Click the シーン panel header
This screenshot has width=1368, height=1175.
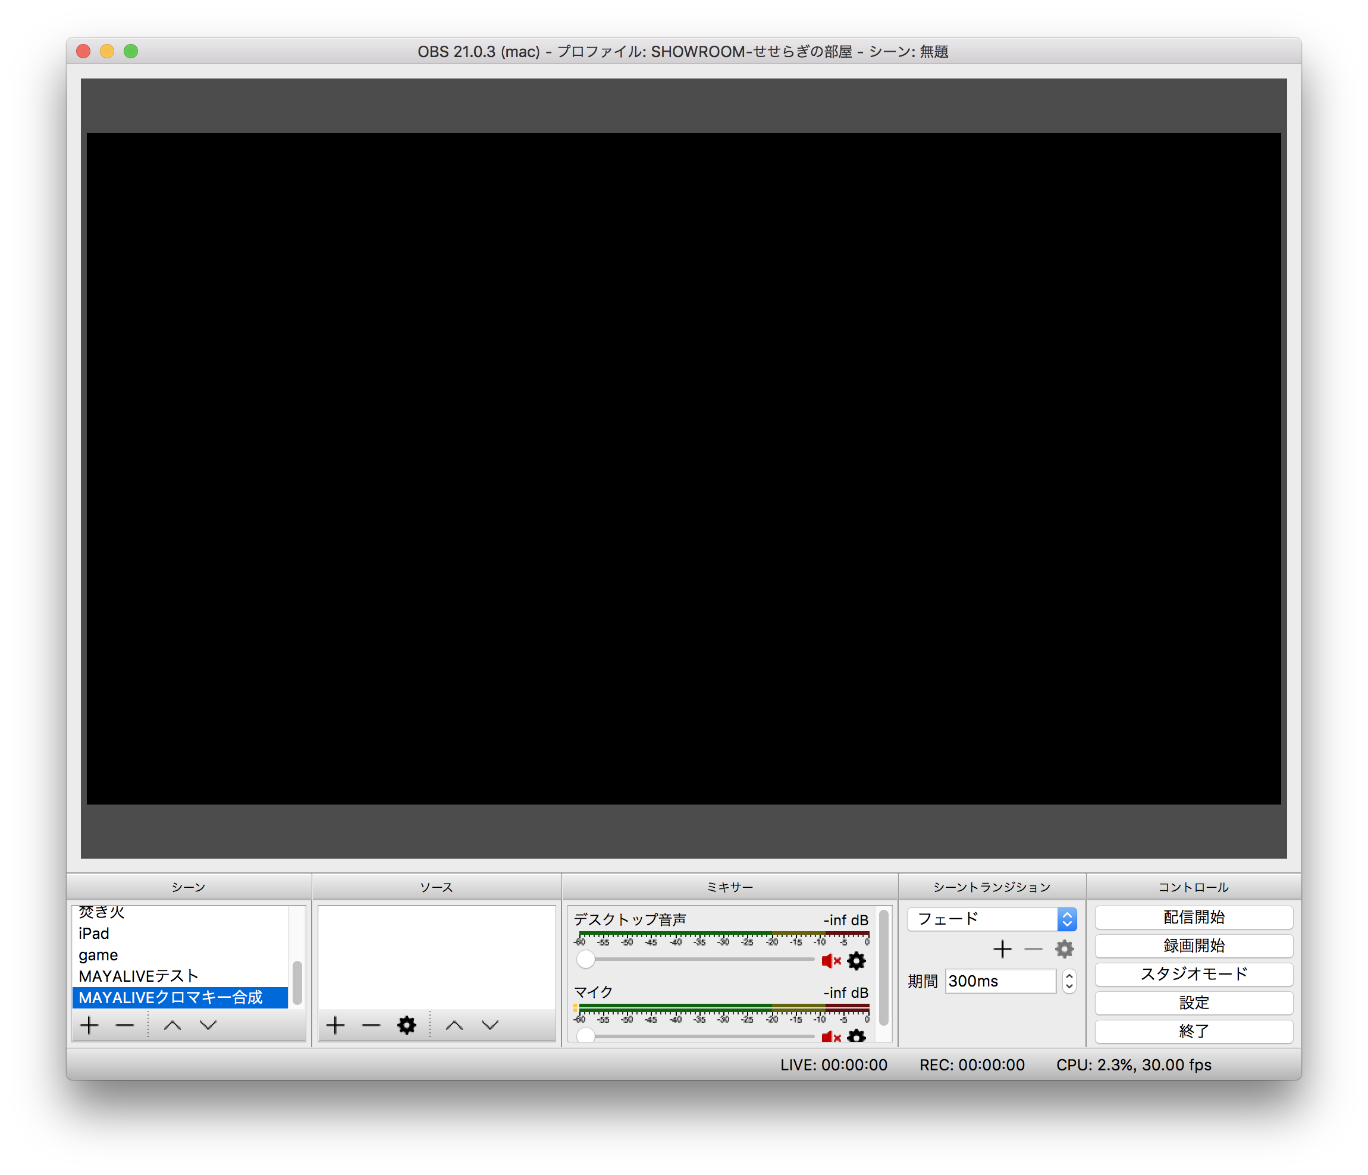pyautogui.click(x=189, y=887)
